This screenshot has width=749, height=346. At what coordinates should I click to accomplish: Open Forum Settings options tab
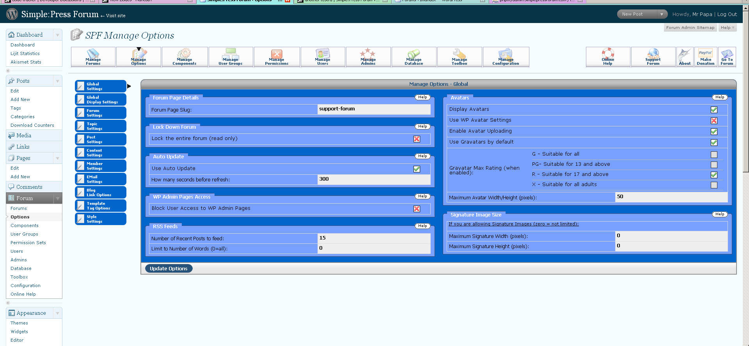(101, 113)
